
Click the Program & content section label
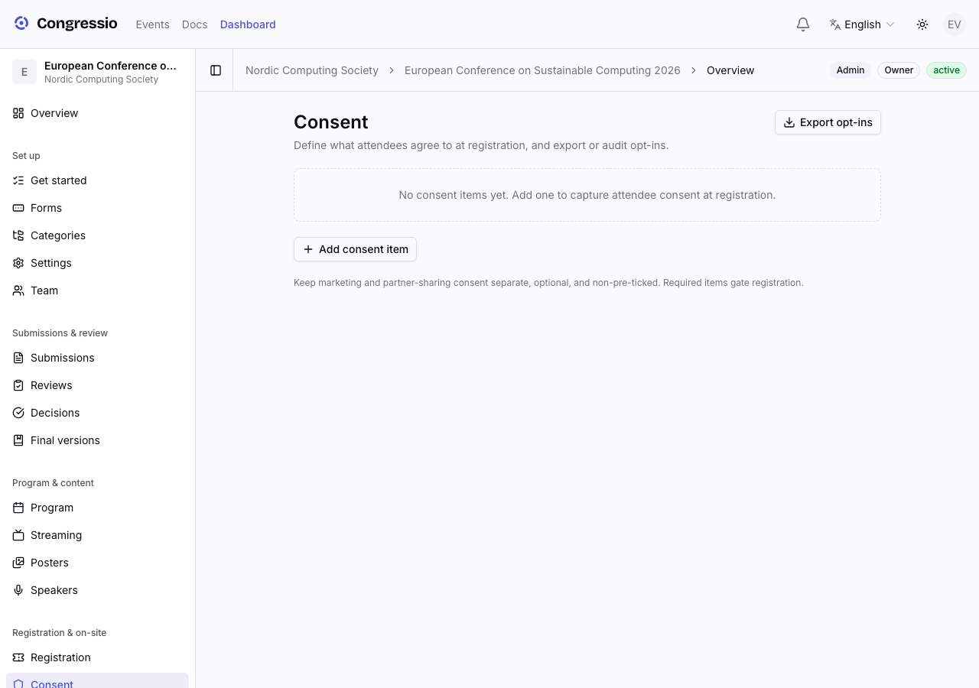point(53,483)
